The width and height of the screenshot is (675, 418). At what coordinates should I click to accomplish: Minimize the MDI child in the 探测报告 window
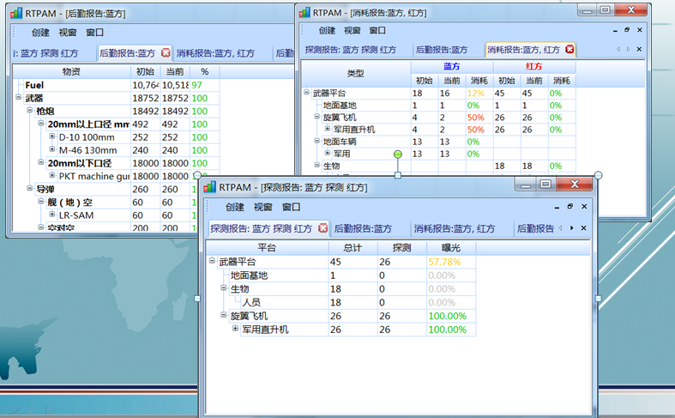(557, 207)
